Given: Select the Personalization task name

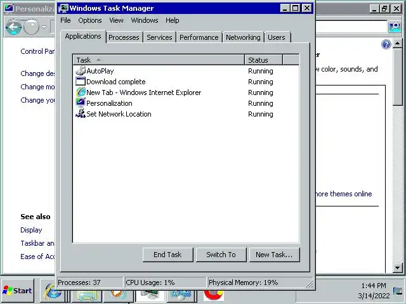Looking at the screenshot, I should [109, 103].
